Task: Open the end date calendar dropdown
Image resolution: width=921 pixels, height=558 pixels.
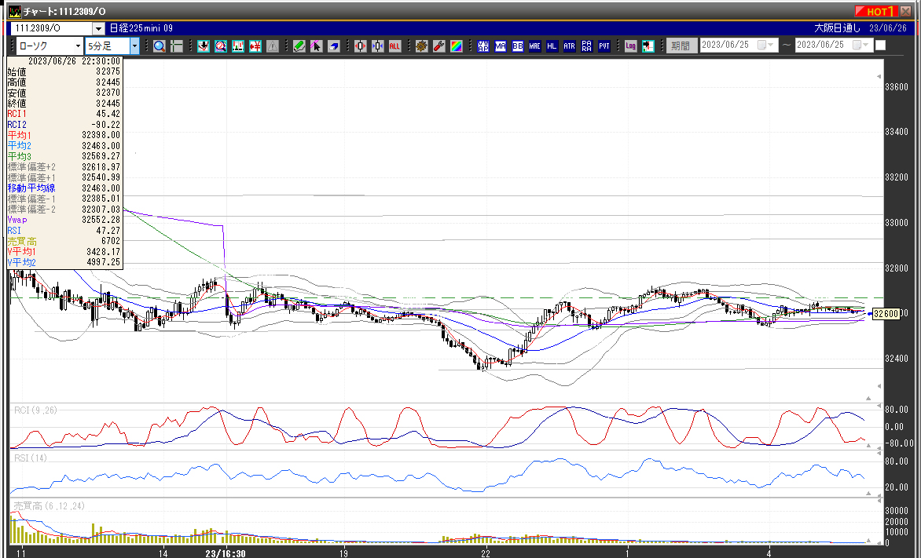Action: (862, 46)
